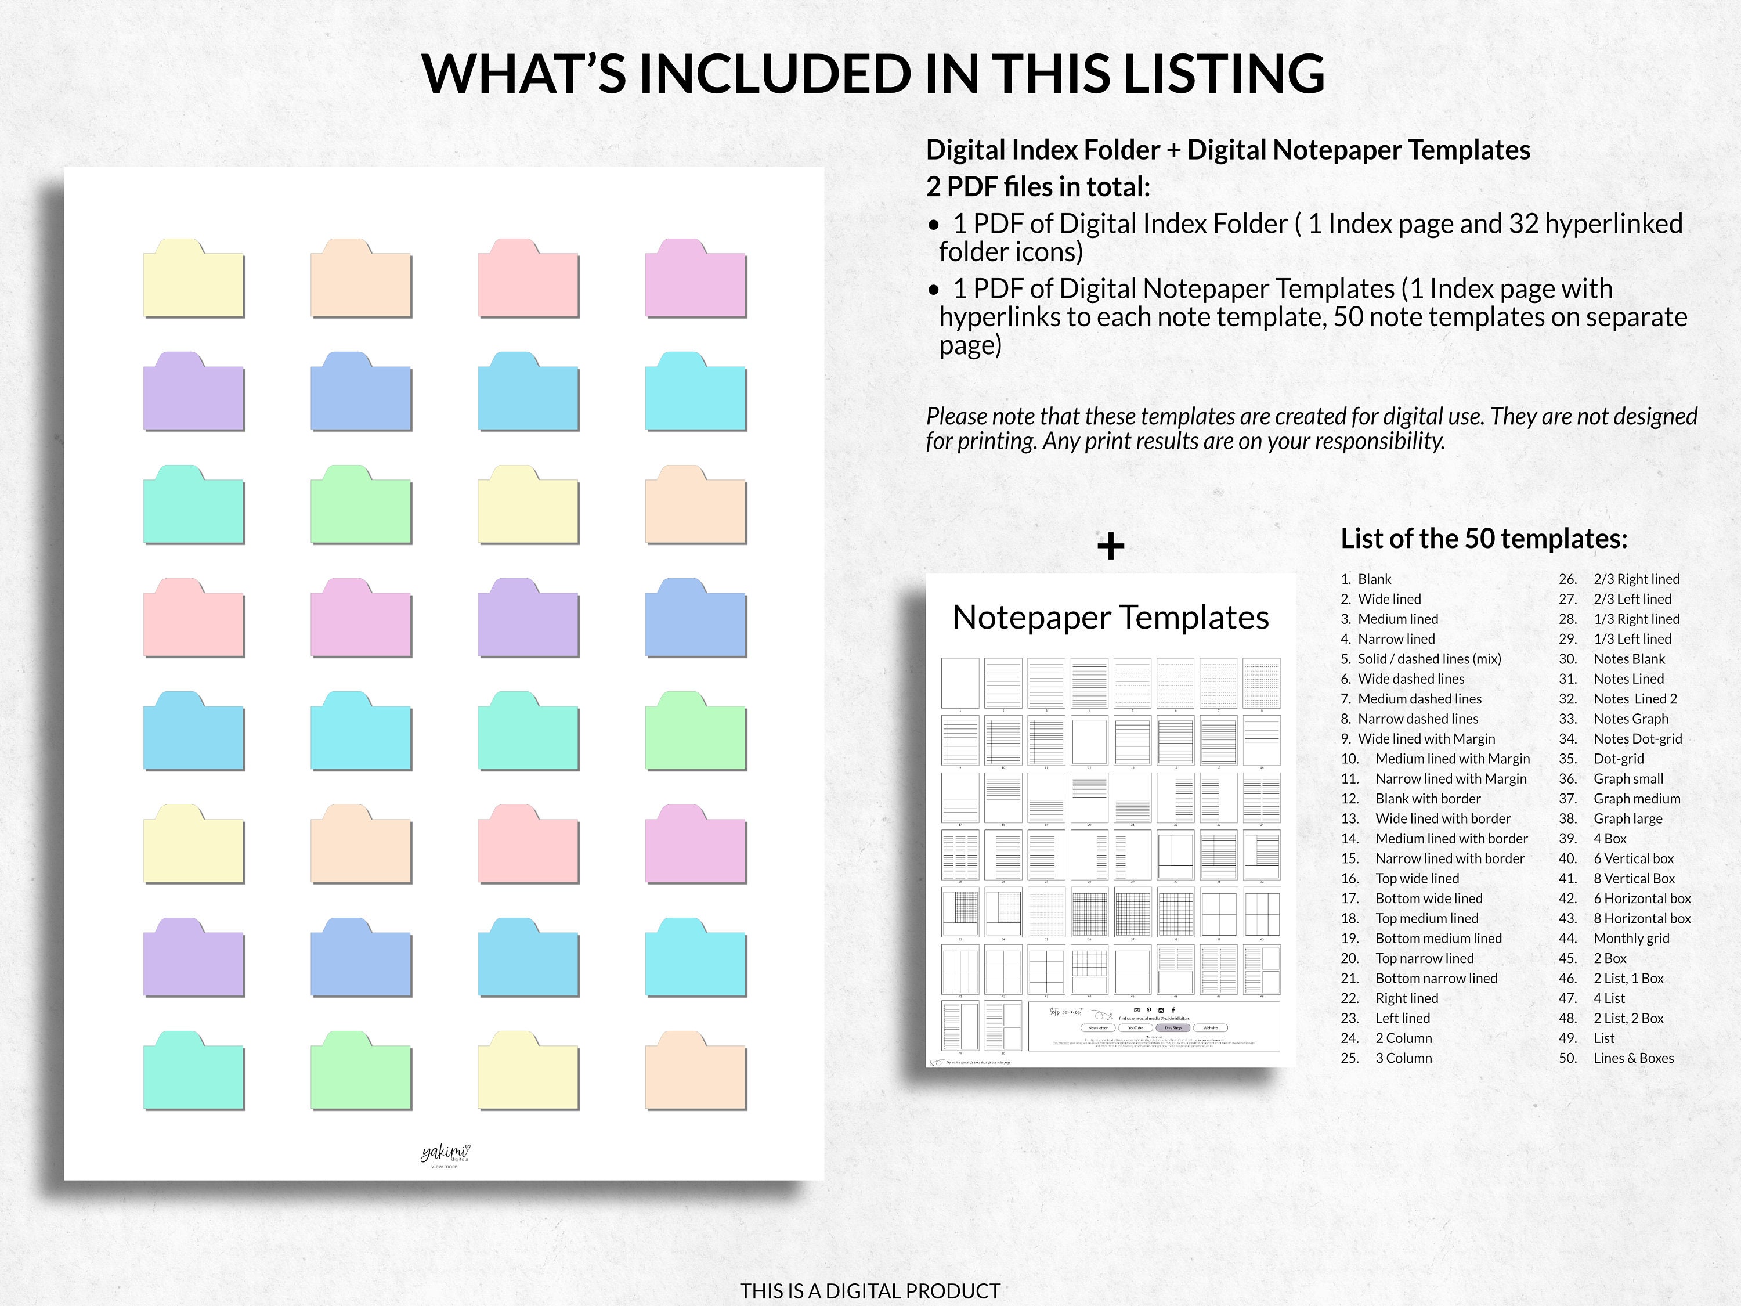This screenshot has height=1306, width=1741.
Task: Click '26. 2/3 Right lined' list entry
Action: (x=1619, y=579)
